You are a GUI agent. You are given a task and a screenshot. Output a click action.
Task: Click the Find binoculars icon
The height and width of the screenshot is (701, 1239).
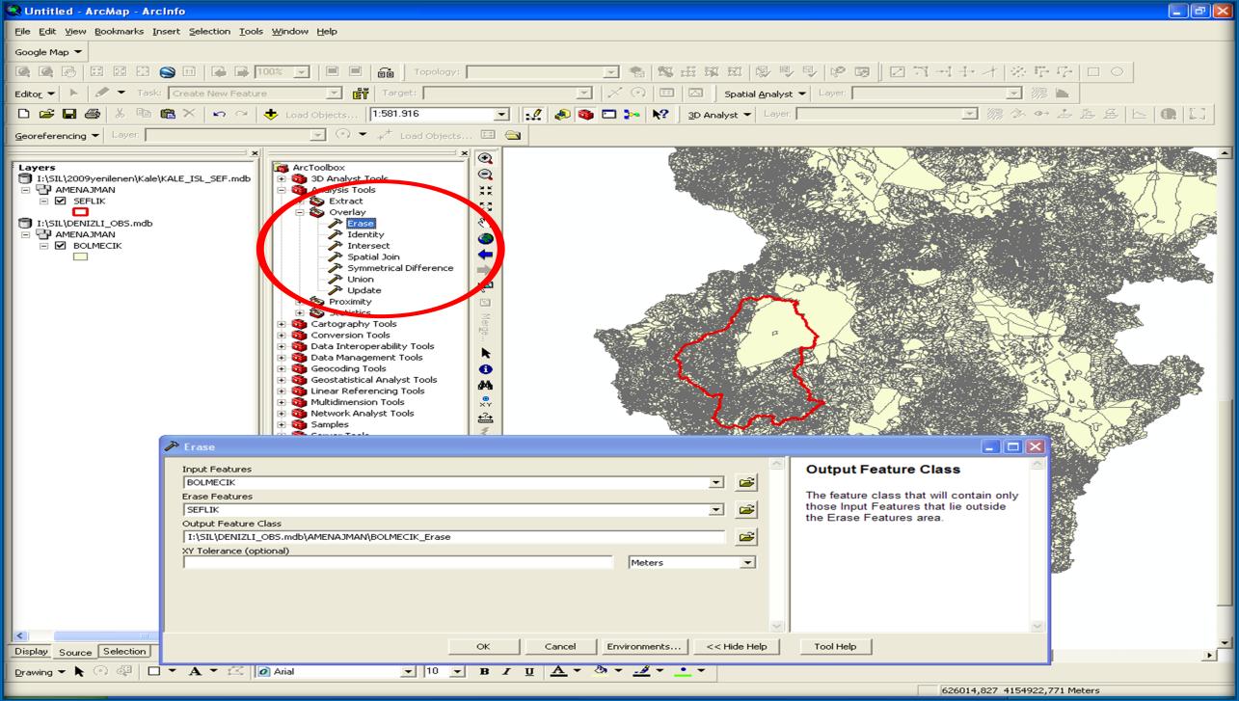click(485, 386)
